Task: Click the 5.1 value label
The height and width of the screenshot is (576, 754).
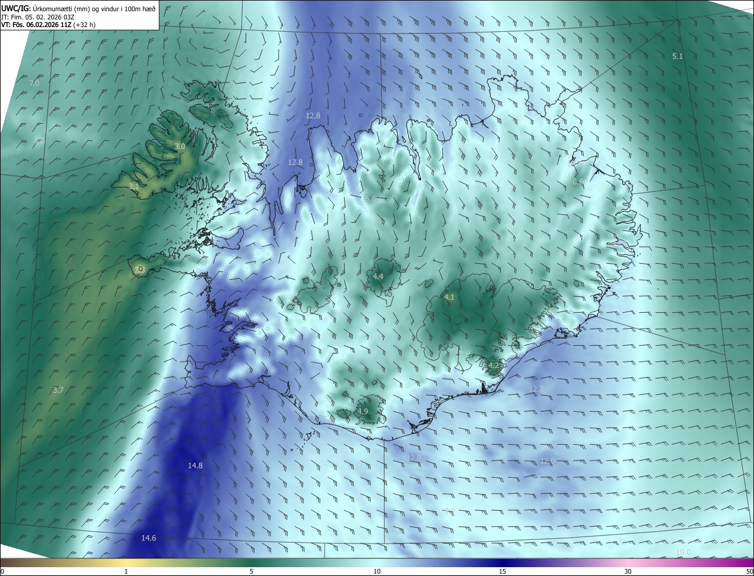Action: pos(677,56)
